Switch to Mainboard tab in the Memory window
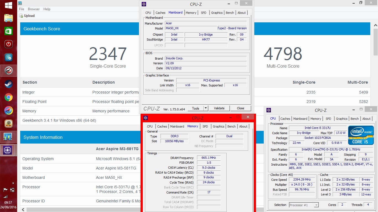Image resolution: width=378 pixels, height=212 pixels. (177, 126)
